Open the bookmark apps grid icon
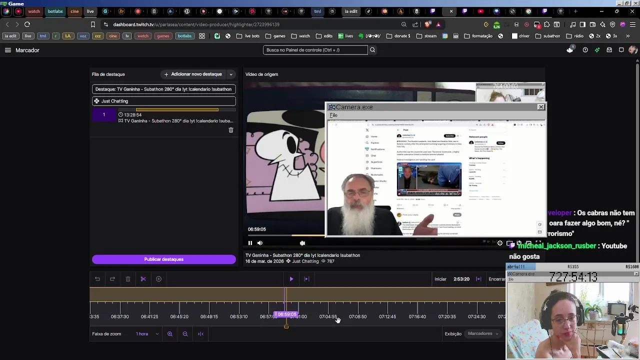 tap(202, 36)
